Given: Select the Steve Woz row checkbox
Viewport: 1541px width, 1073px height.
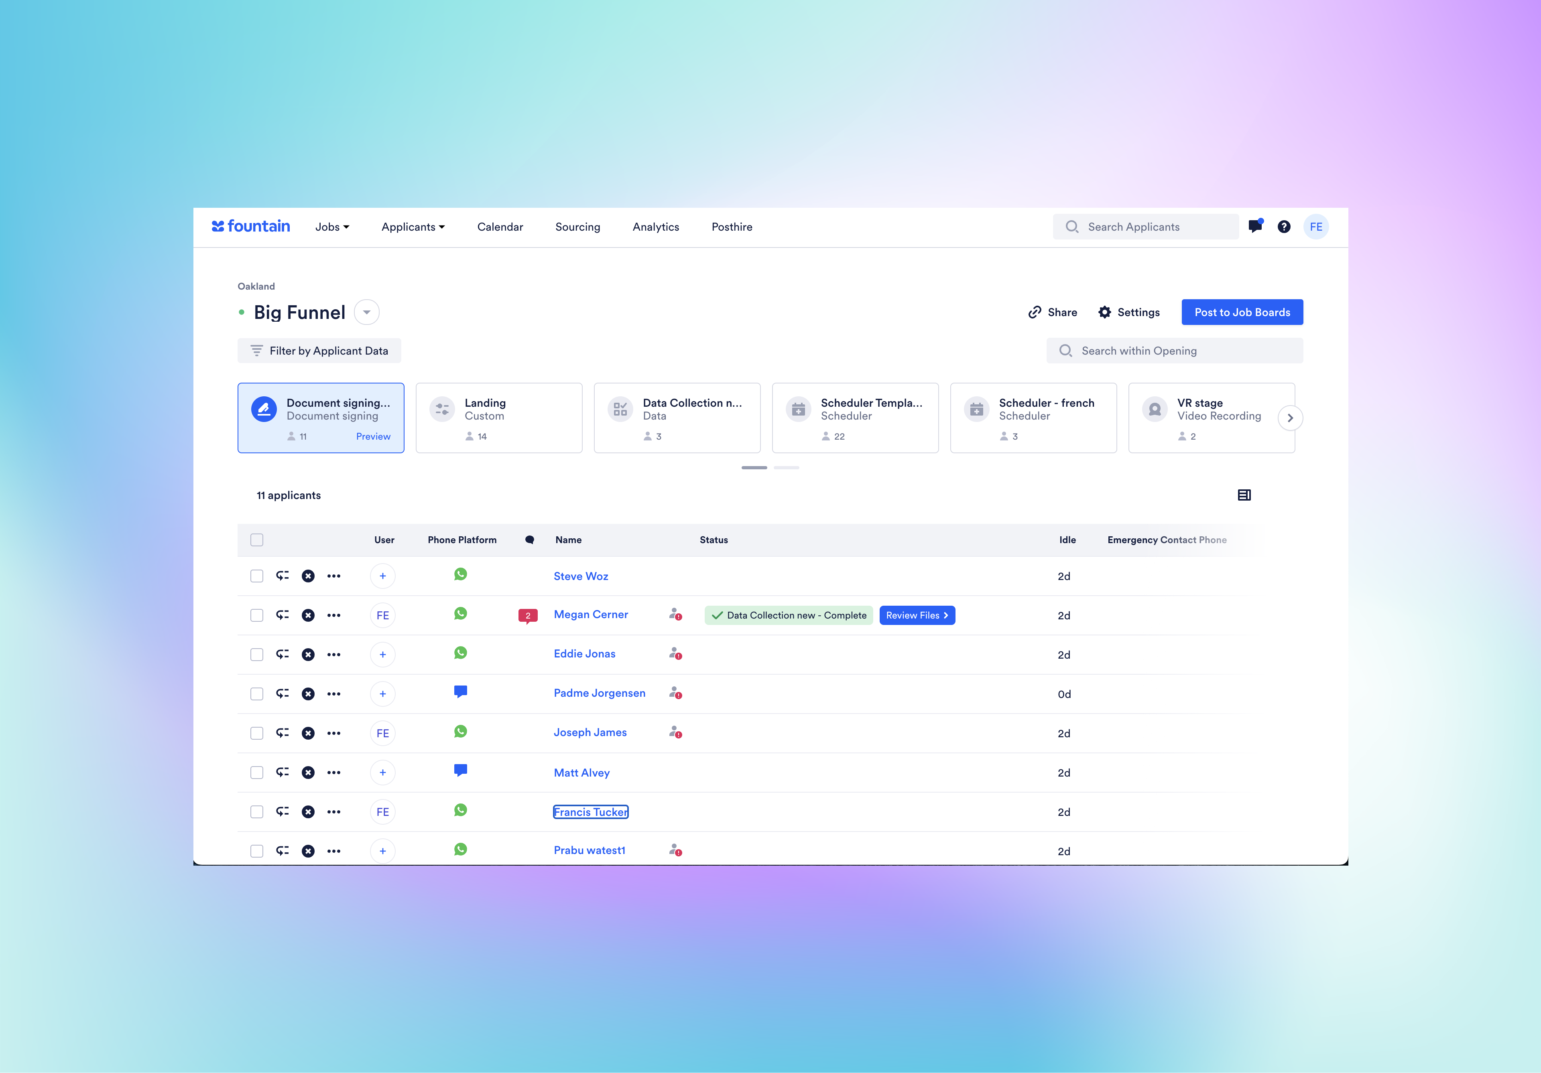Looking at the screenshot, I should (257, 576).
